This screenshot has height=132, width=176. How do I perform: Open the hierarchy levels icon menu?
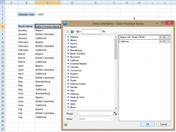click(x=73, y=32)
